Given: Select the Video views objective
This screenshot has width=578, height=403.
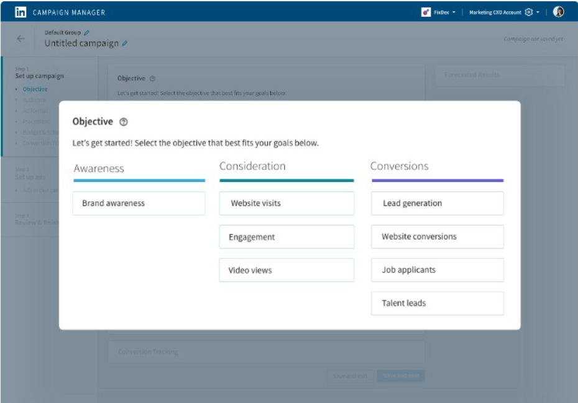Looking at the screenshot, I should (x=287, y=270).
